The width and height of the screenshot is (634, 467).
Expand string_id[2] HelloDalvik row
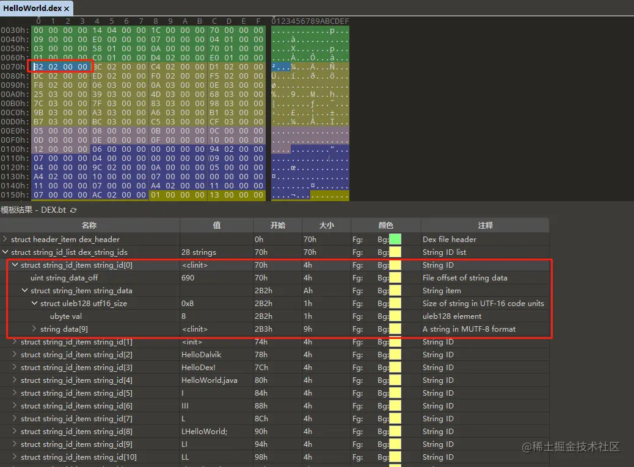click(15, 354)
